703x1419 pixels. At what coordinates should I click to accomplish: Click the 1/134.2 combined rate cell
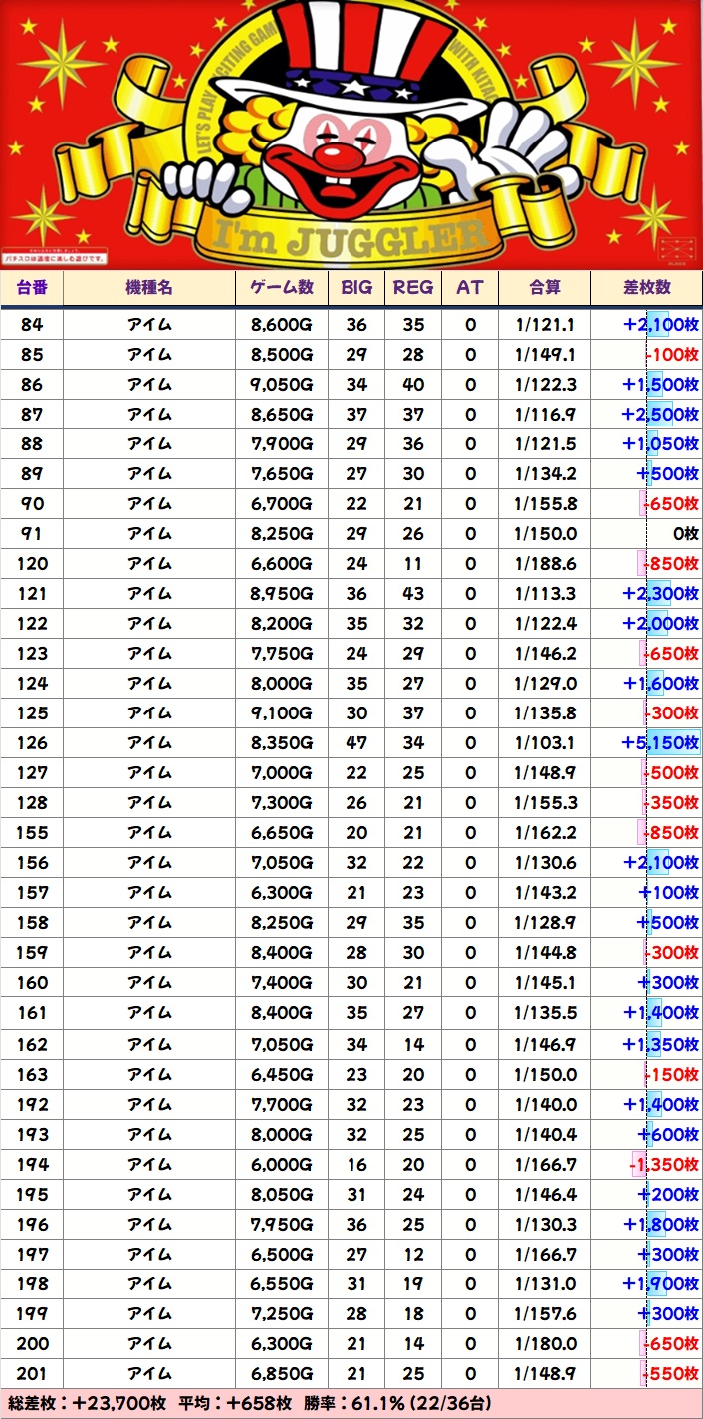click(x=545, y=474)
